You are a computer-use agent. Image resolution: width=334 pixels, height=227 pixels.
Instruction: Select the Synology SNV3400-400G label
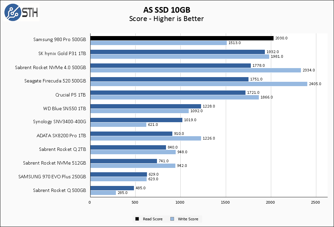[59, 122]
